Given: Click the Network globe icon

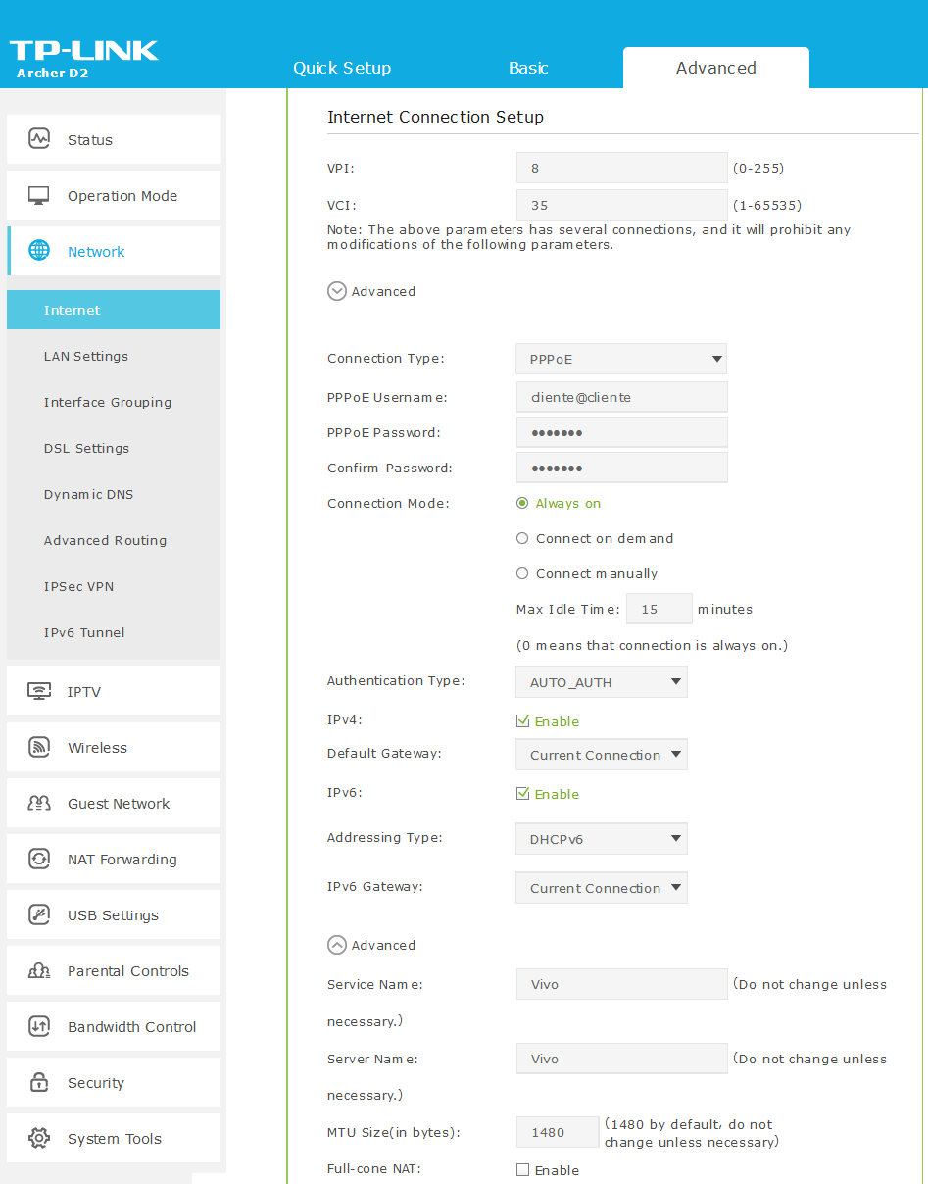Looking at the screenshot, I should point(39,251).
